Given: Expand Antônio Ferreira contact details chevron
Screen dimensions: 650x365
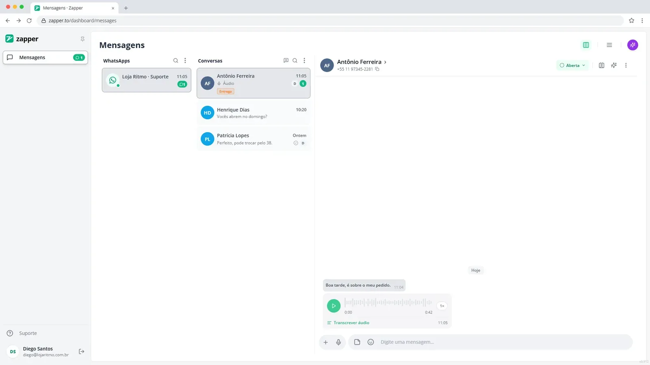Looking at the screenshot, I should (385, 62).
